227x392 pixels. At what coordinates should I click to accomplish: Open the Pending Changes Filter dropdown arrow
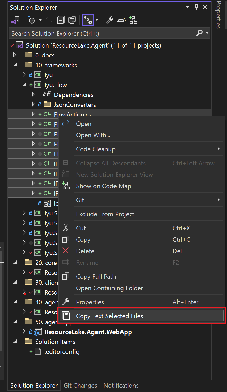pyautogui.click(x=40, y=20)
